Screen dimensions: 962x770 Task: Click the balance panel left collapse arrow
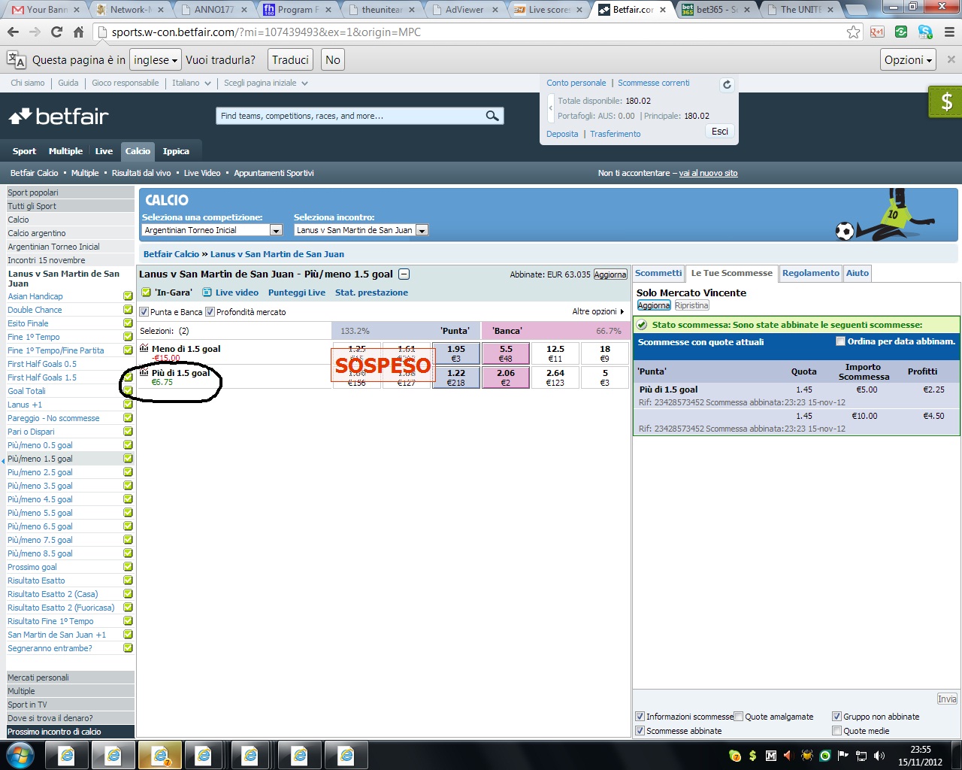tap(551, 108)
